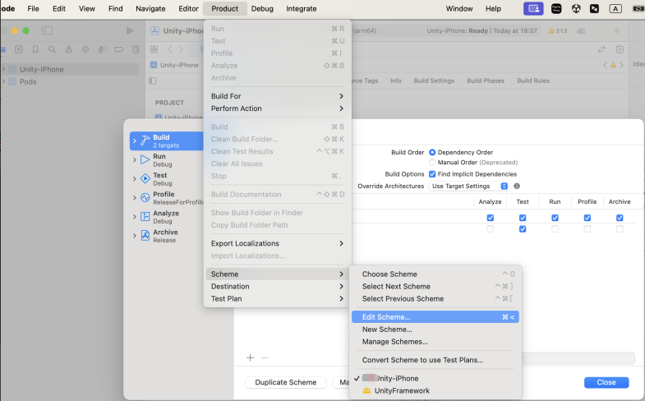
Task: Expand the Archive Release action
Action: tap(135, 236)
